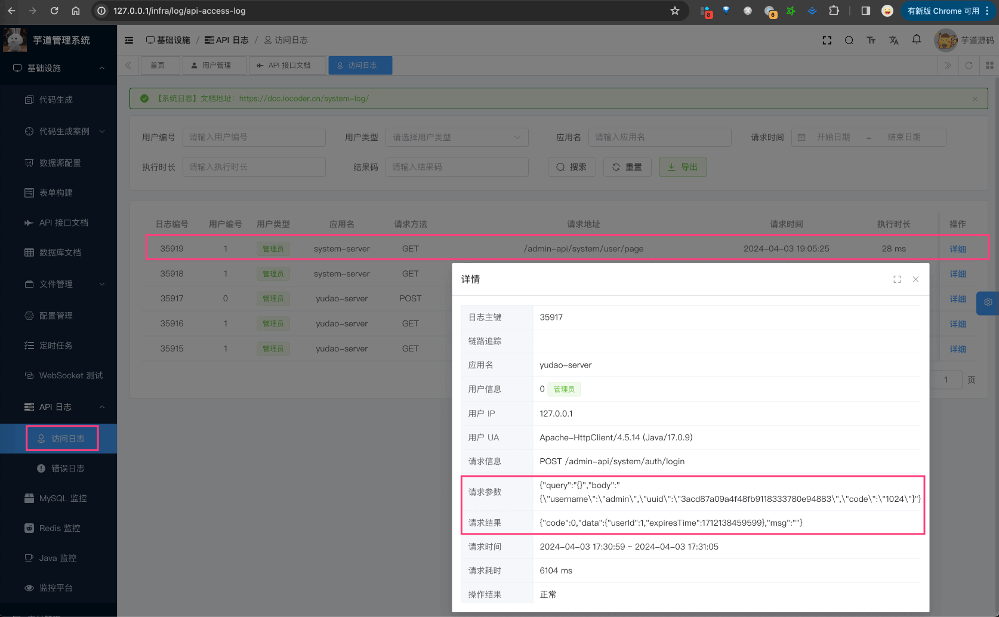Expand the 详情 dialog to fullscreen

coord(897,279)
